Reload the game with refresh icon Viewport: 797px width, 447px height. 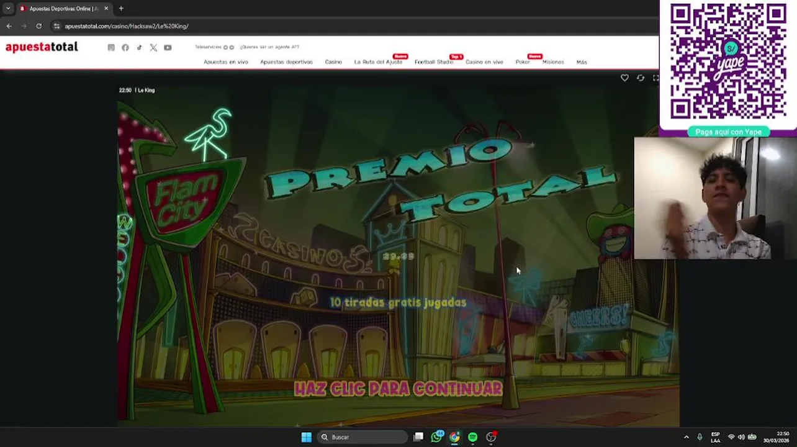(x=641, y=78)
